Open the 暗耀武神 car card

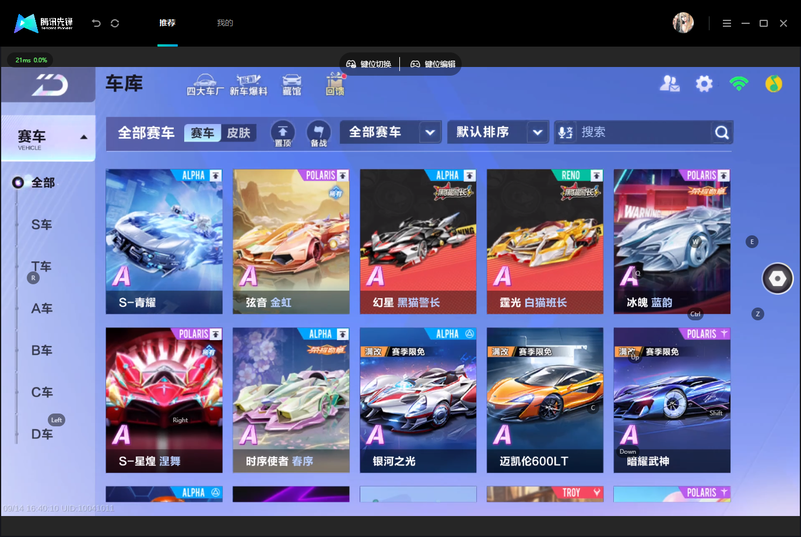[x=672, y=400]
